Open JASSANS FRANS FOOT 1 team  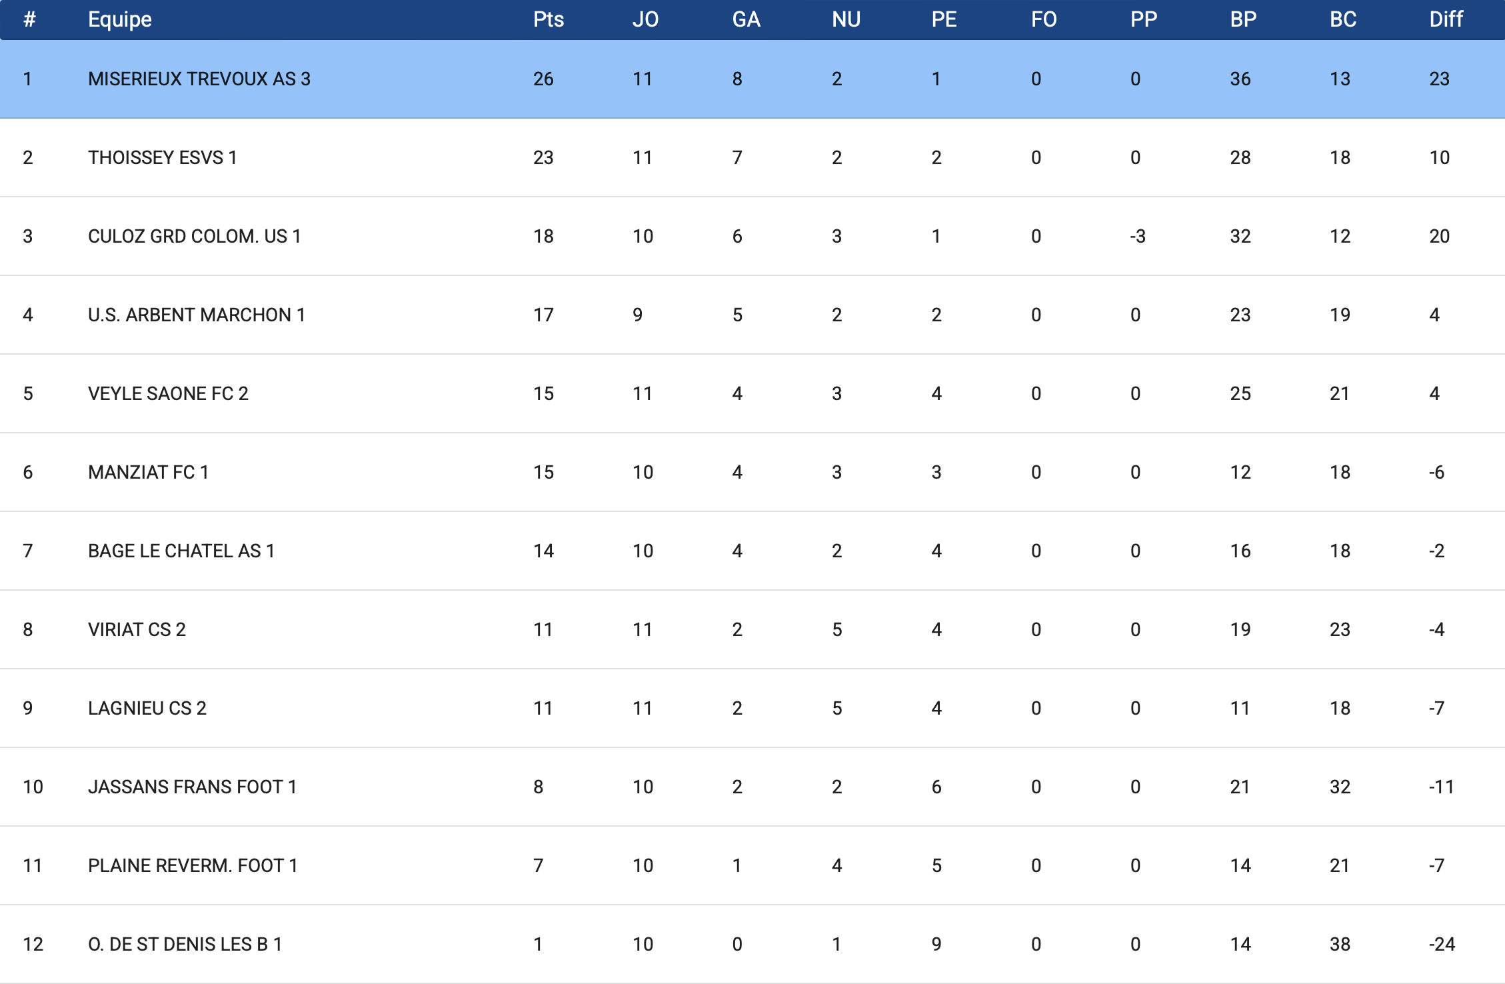[x=192, y=787]
